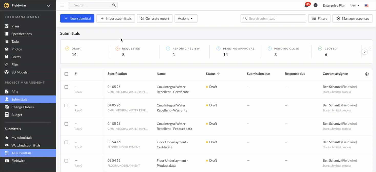Open the Ben user menu
The width and height of the screenshot is (376, 172).
click(354, 5)
